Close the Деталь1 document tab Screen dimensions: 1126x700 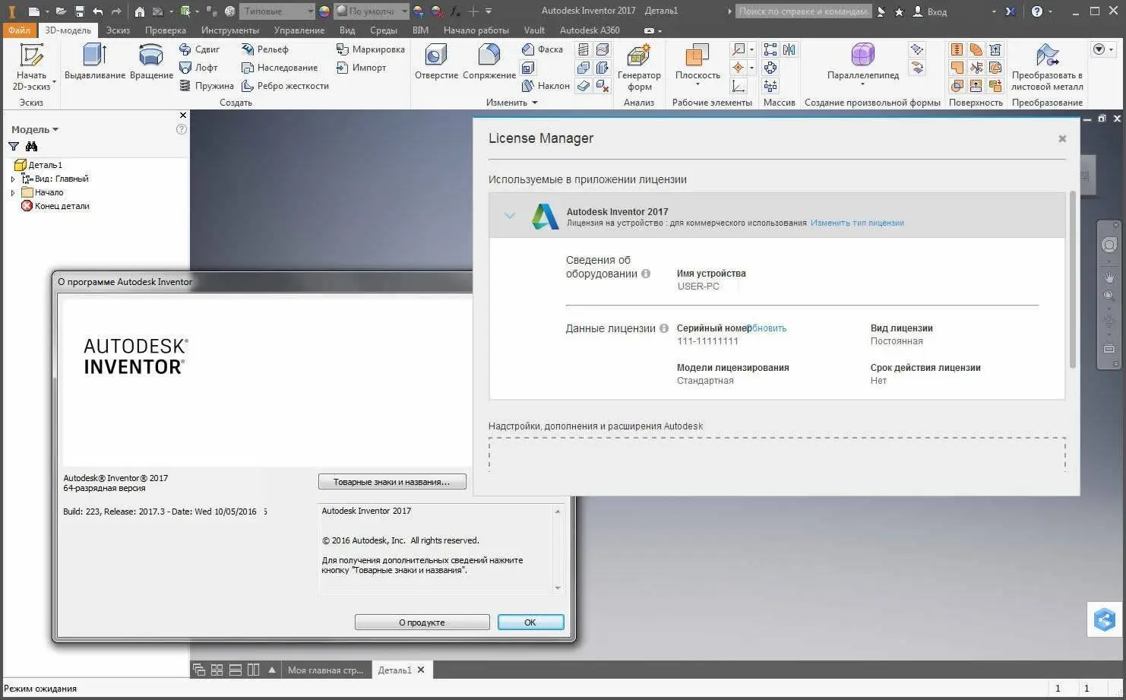coord(421,670)
